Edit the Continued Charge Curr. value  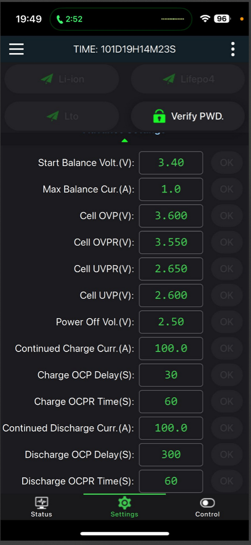pos(171,349)
